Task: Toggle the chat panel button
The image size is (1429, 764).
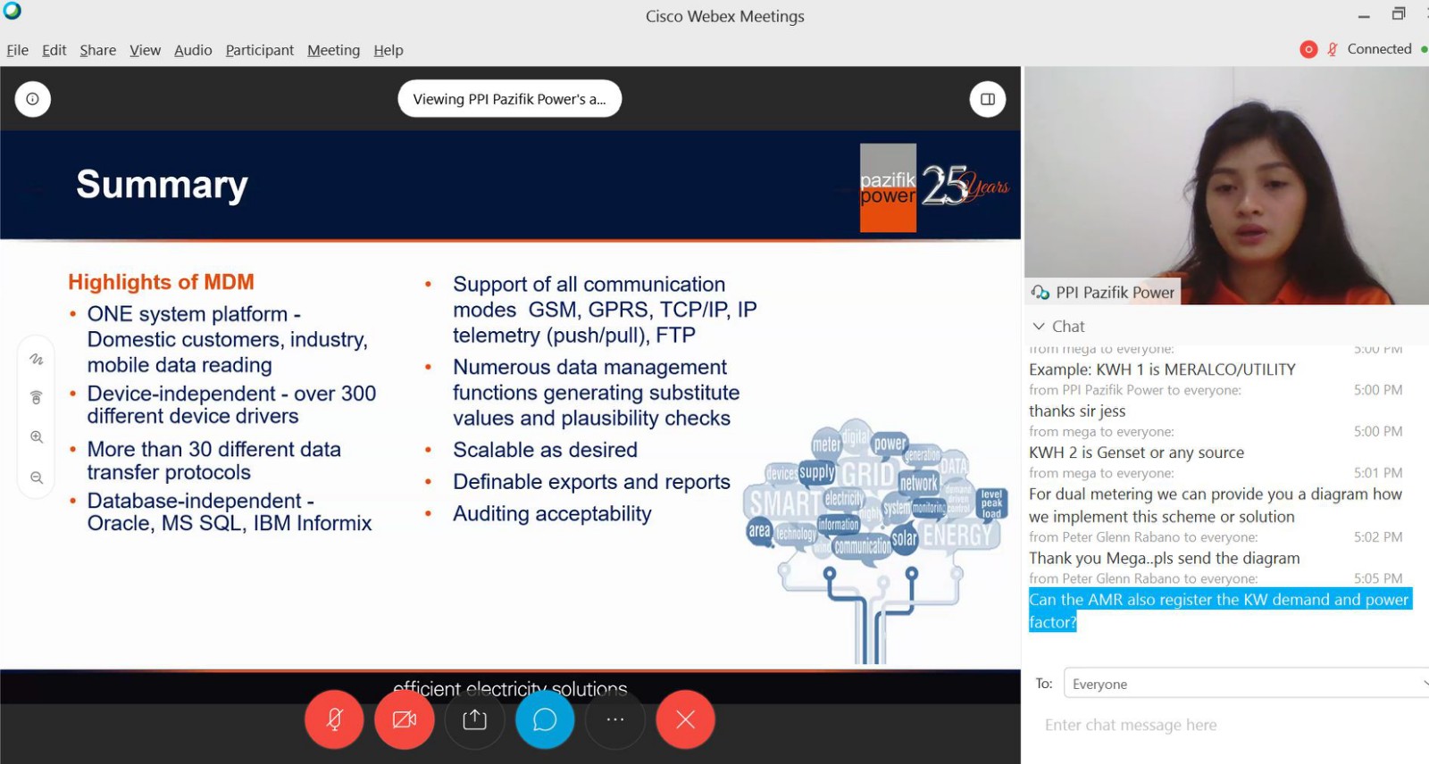Action: (x=545, y=719)
